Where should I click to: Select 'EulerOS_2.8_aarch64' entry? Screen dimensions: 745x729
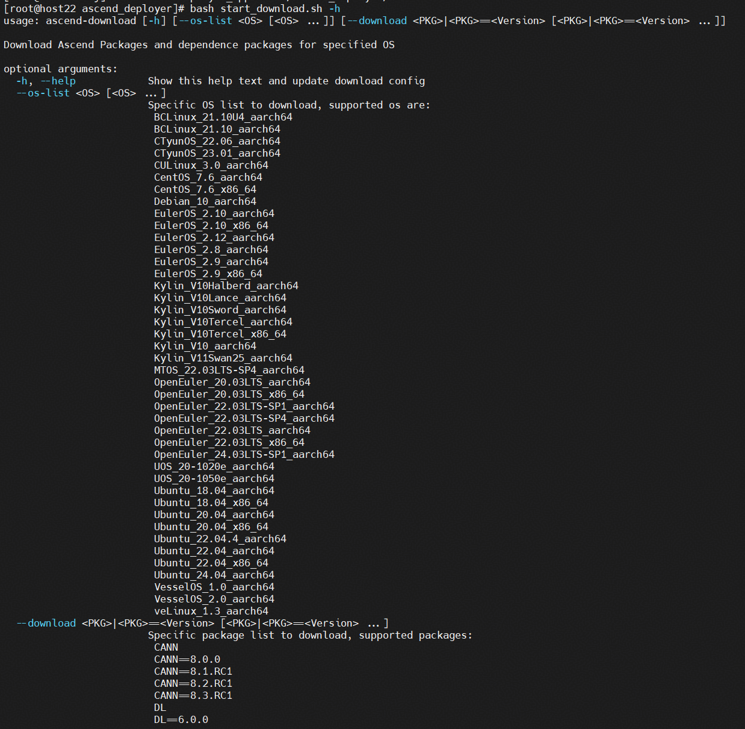pyautogui.click(x=211, y=249)
